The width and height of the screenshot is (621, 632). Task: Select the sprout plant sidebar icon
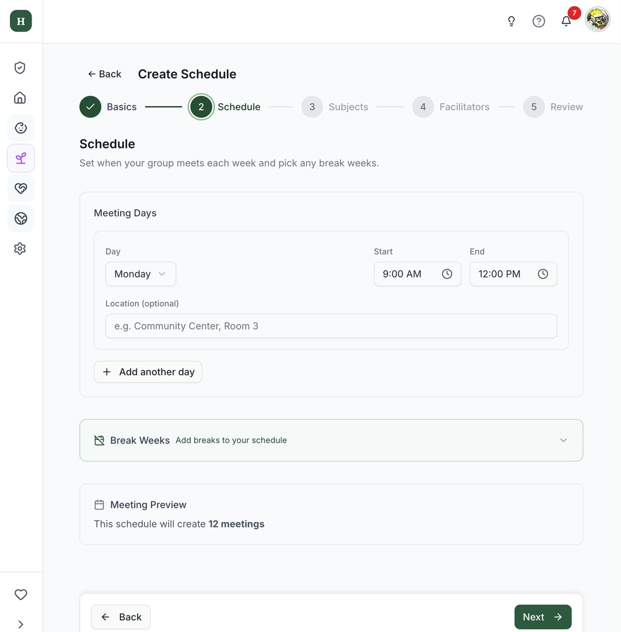tap(21, 158)
